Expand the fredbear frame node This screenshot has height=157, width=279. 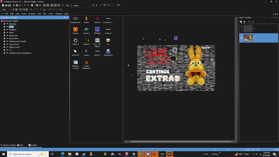coord(4,30)
